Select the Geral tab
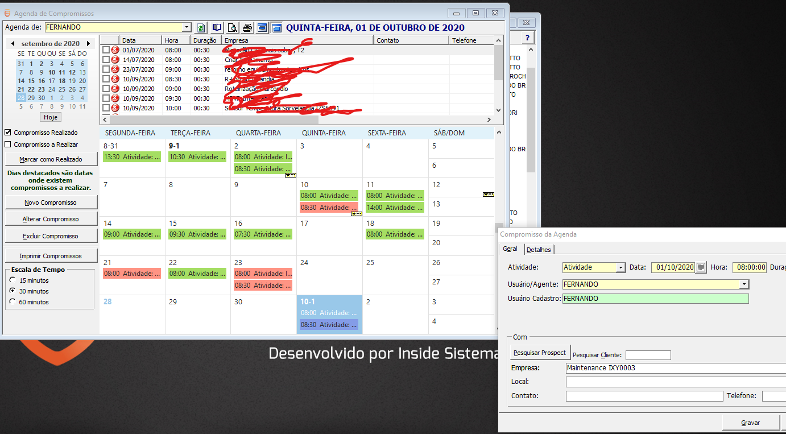The height and width of the screenshot is (434, 786). 510,249
